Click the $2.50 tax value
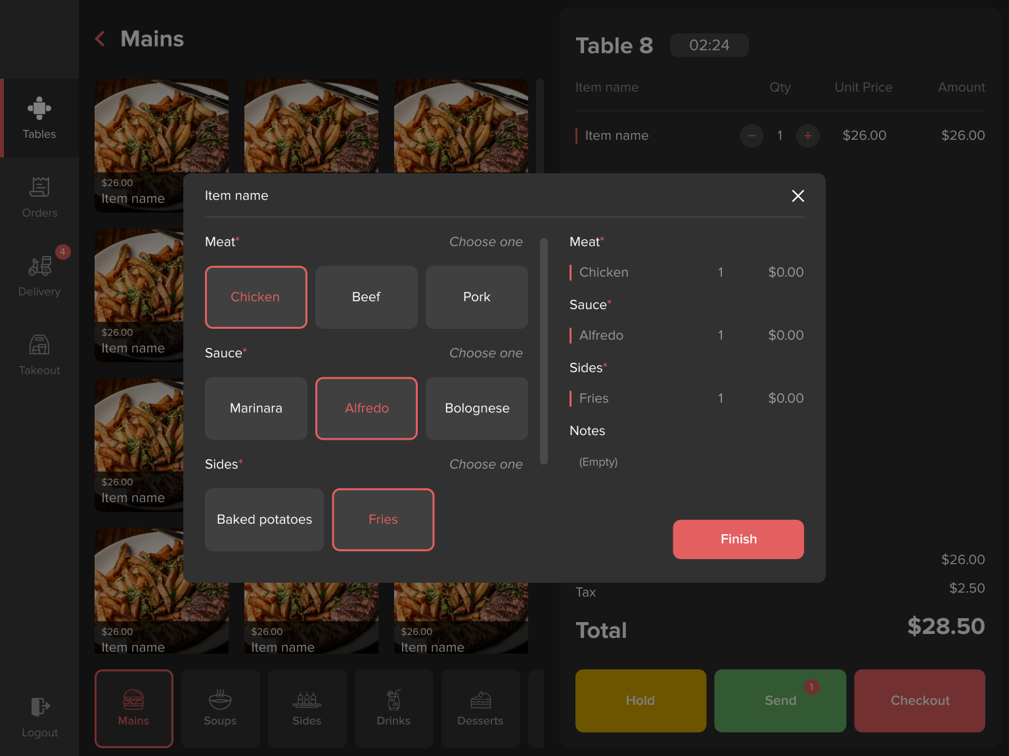 pos(967,588)
